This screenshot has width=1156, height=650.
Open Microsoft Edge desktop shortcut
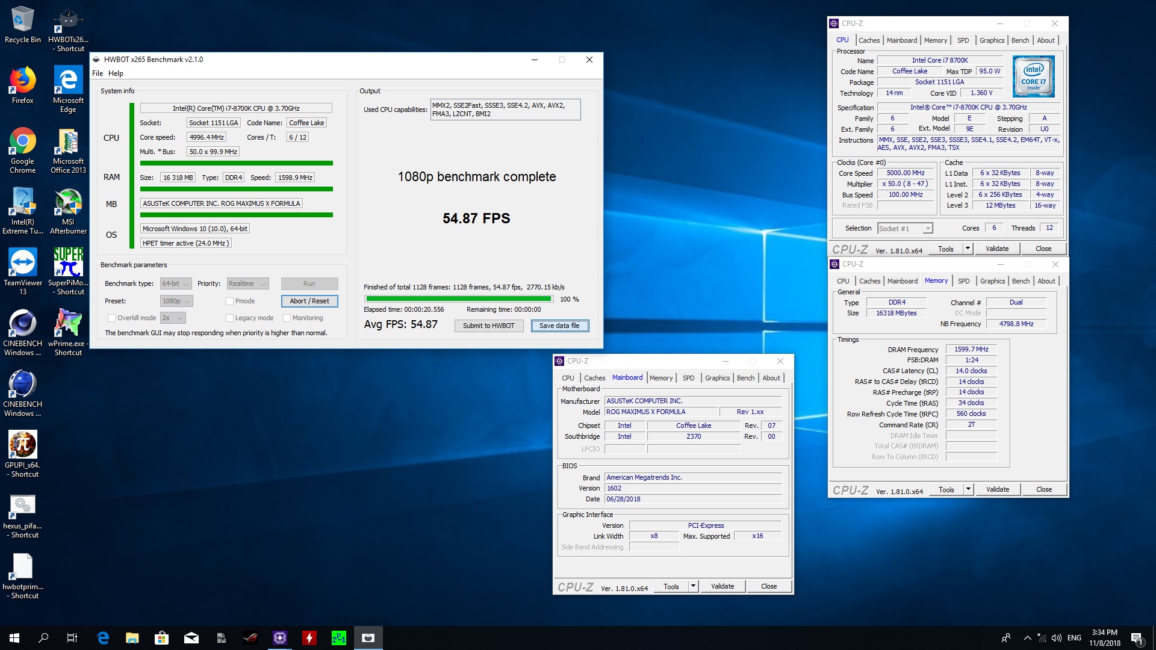click(x=68, y=89)
